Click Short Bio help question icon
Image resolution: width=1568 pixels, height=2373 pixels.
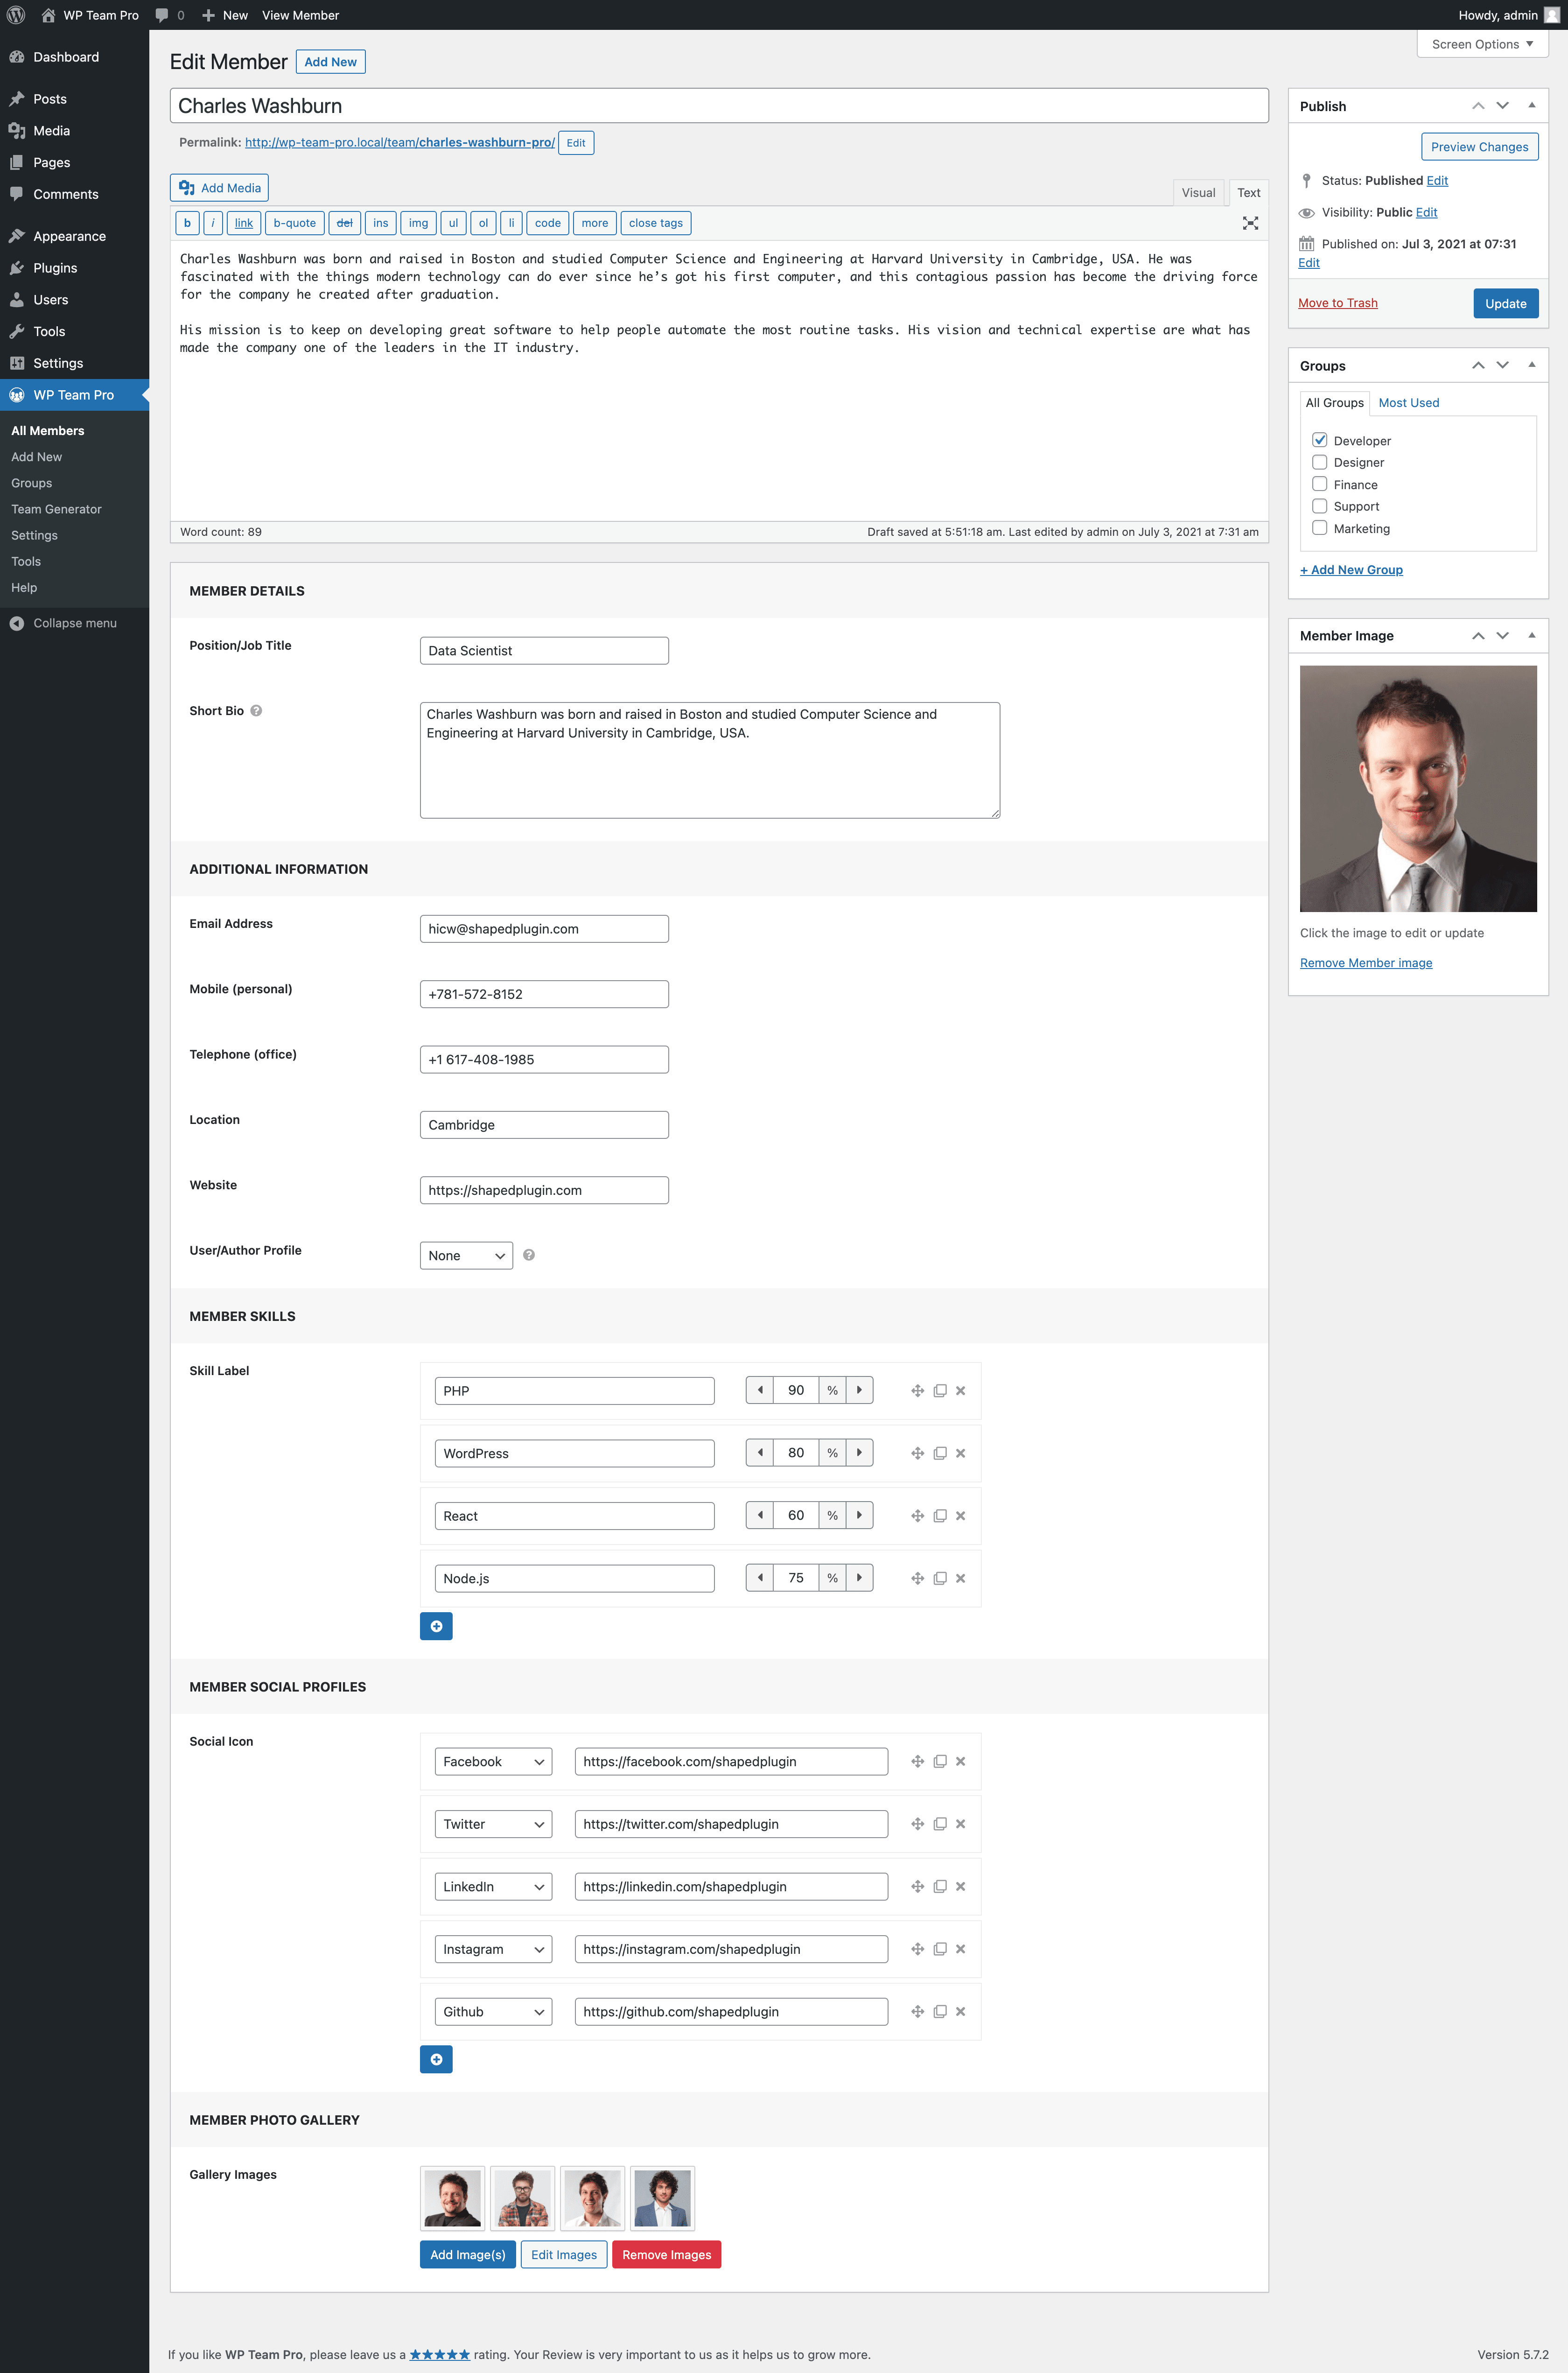pos(256,711)
